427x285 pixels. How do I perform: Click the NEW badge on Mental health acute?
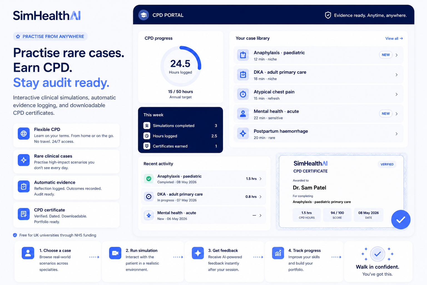[386, 114]
